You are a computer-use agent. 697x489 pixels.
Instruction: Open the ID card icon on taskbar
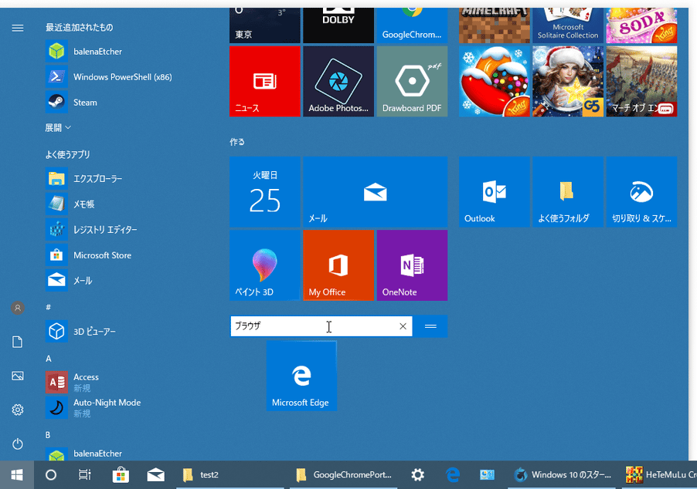click(x=487, y=475)
